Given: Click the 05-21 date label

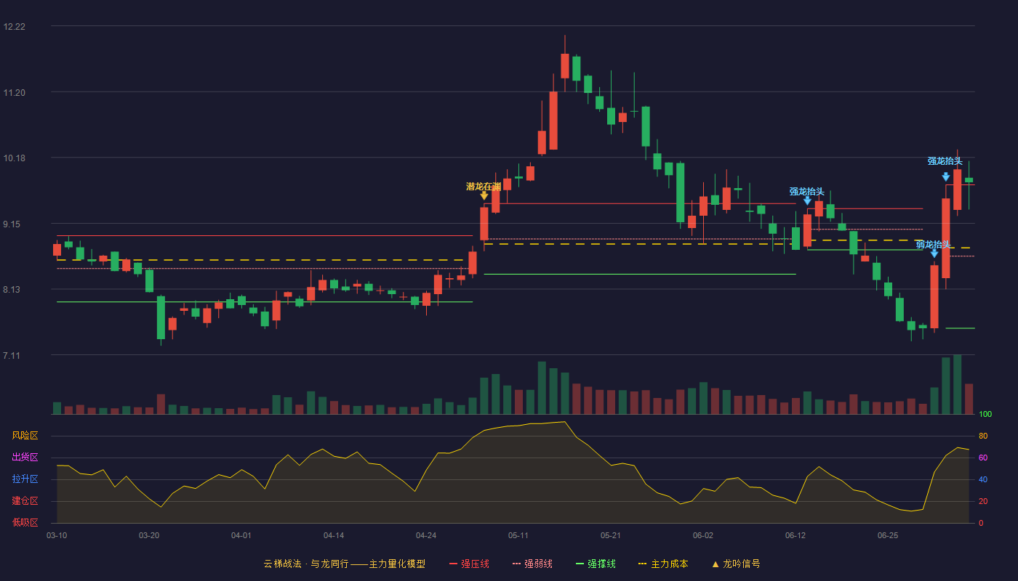Looking at the screenshot, I should click(611, 535).
